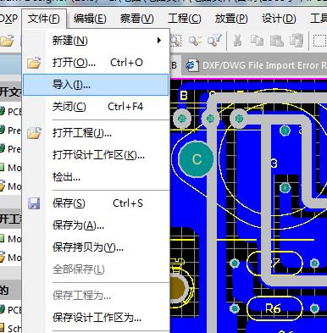Open the 设计(D) menu

279,19
